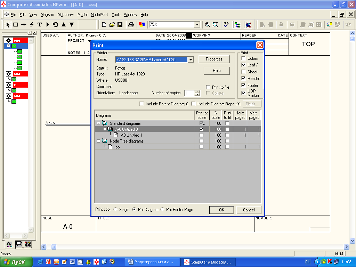
Task: Click the RU language indicator
Action: (308, 262)
